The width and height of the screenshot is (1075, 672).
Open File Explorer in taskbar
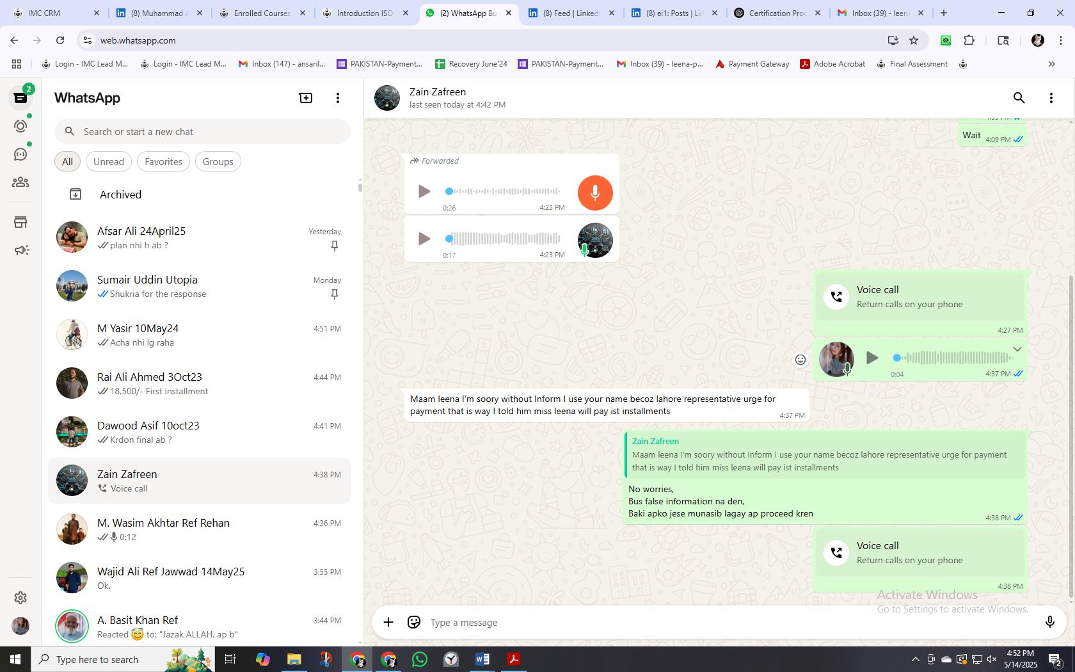point(294,659)
